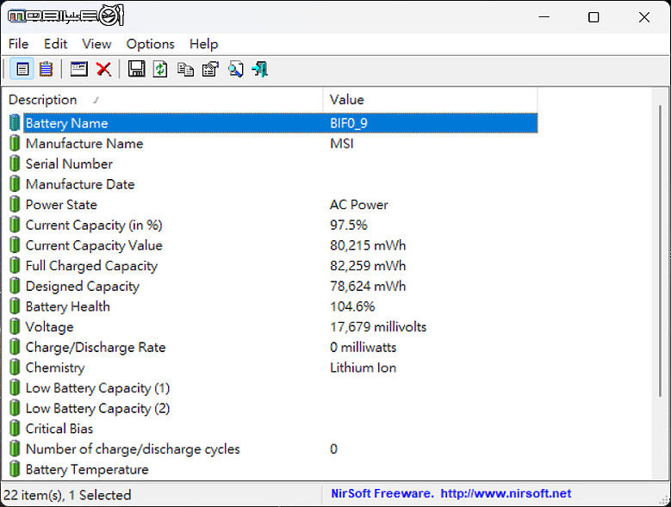Save selected items with floppy disk icon

tap(136, 69)
